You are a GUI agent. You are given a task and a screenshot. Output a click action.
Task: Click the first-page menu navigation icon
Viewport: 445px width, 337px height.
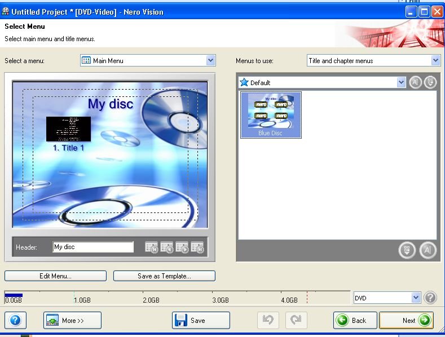152,247
